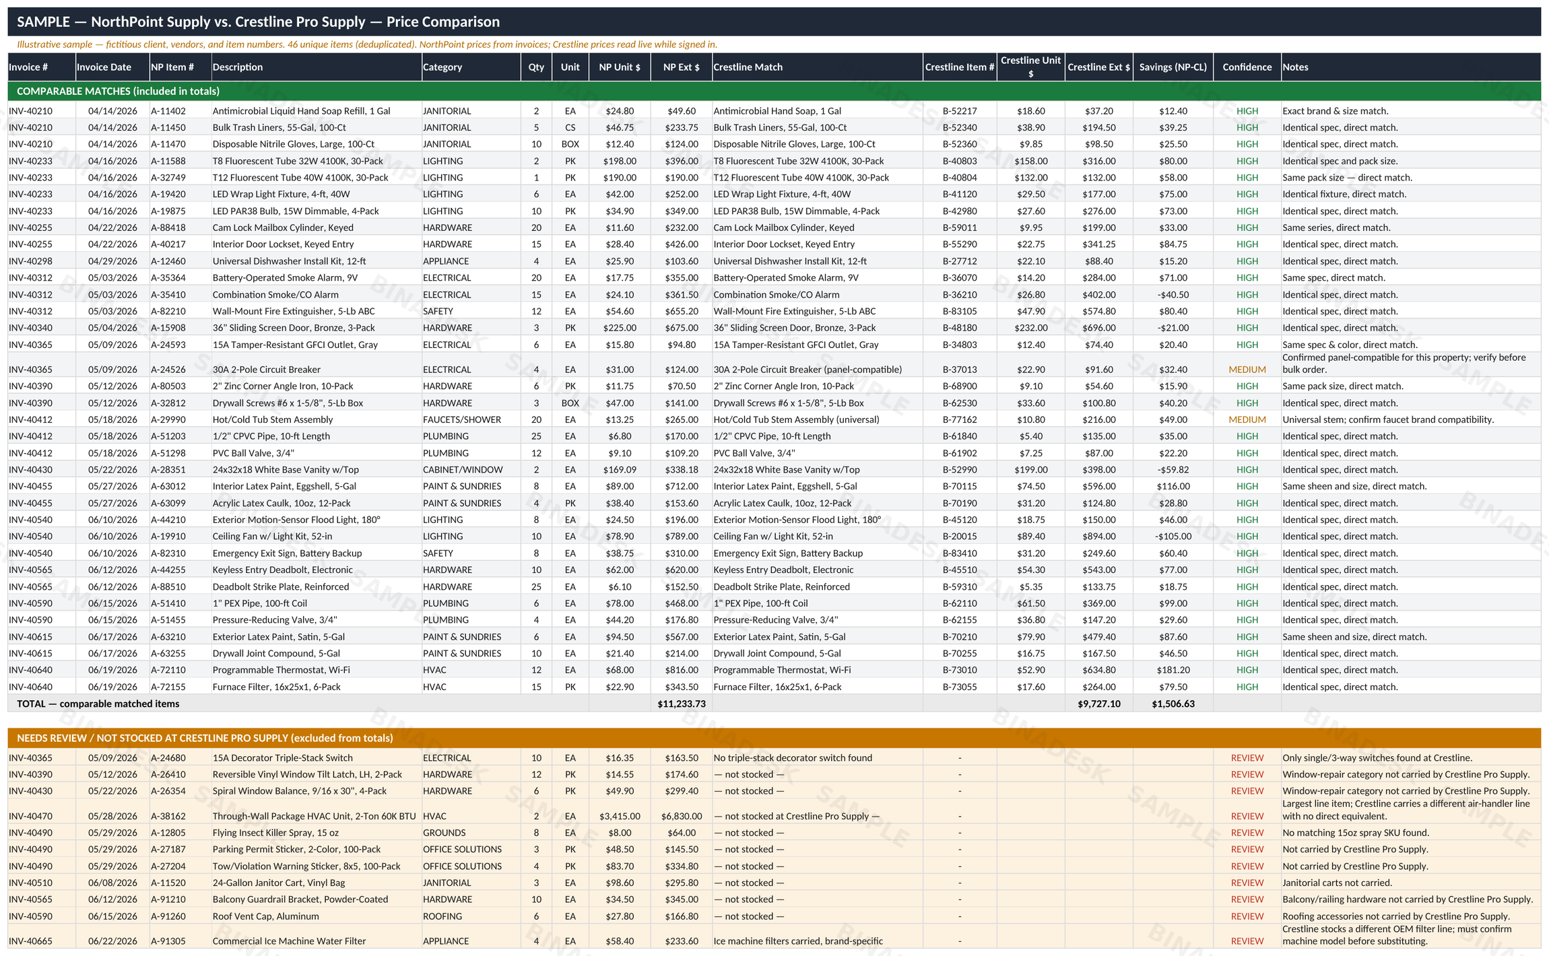
Task: Click REVIEW status for item A-26410
Action: pos(1247,775)
